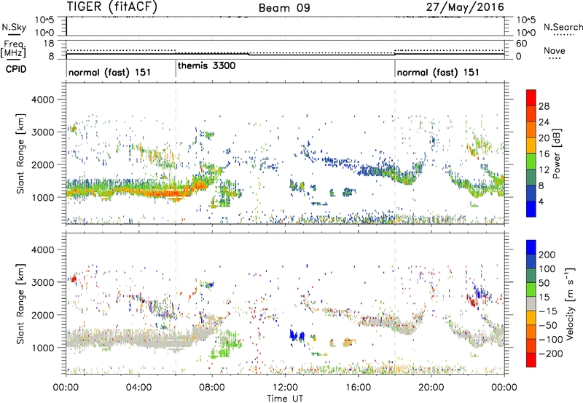This screenshot has height=403, width=583.
Task: Click the '16' tick on the Power scale
Action: pos(544,154)
